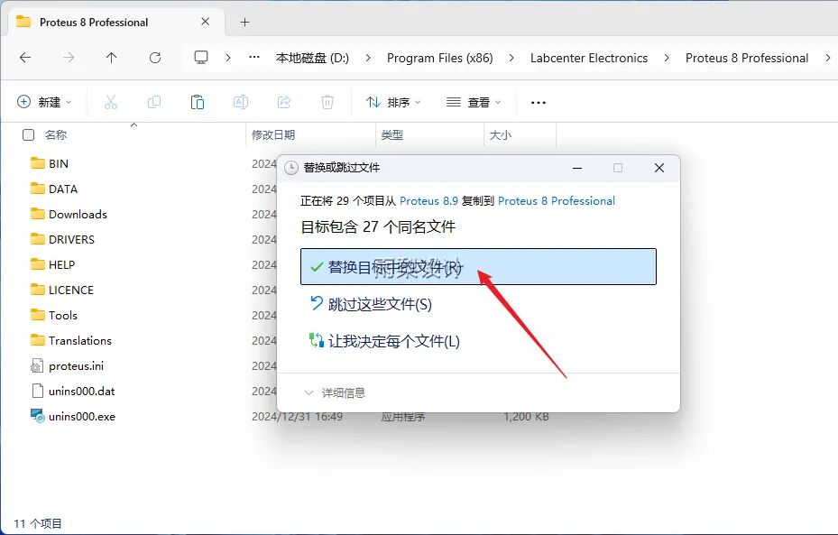Click the Paste icon in the toolbar
838x535 pixels.
[198, 101]
